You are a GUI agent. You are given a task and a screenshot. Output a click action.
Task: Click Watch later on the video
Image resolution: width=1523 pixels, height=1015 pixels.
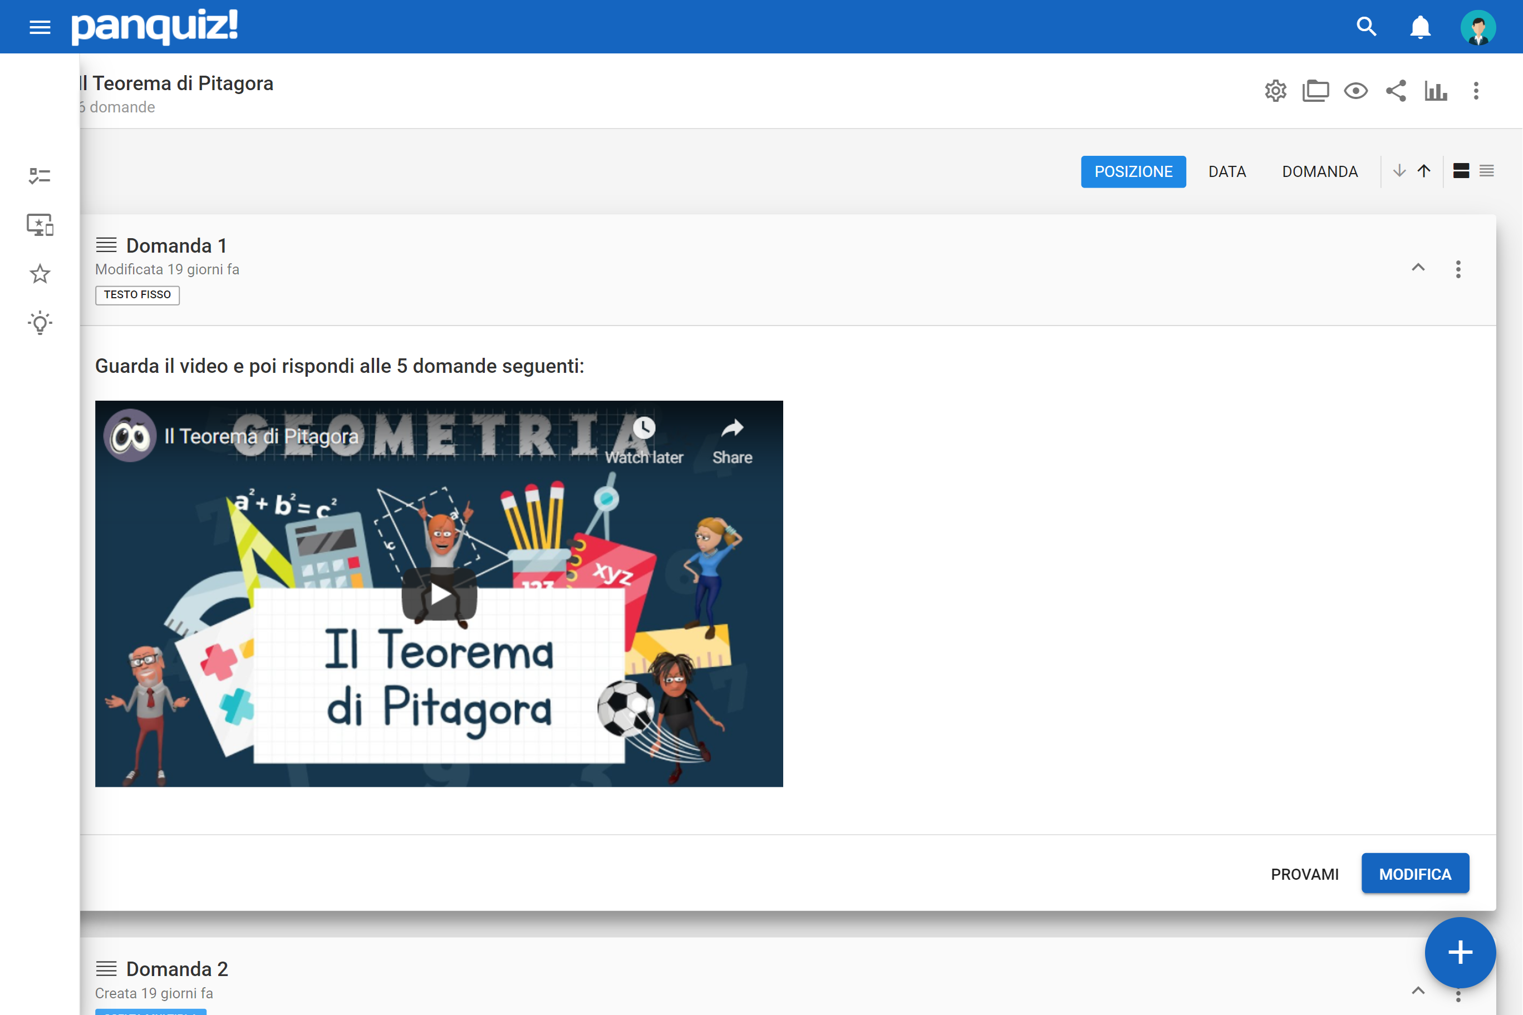pyautogui.click(x=643, y=441)
